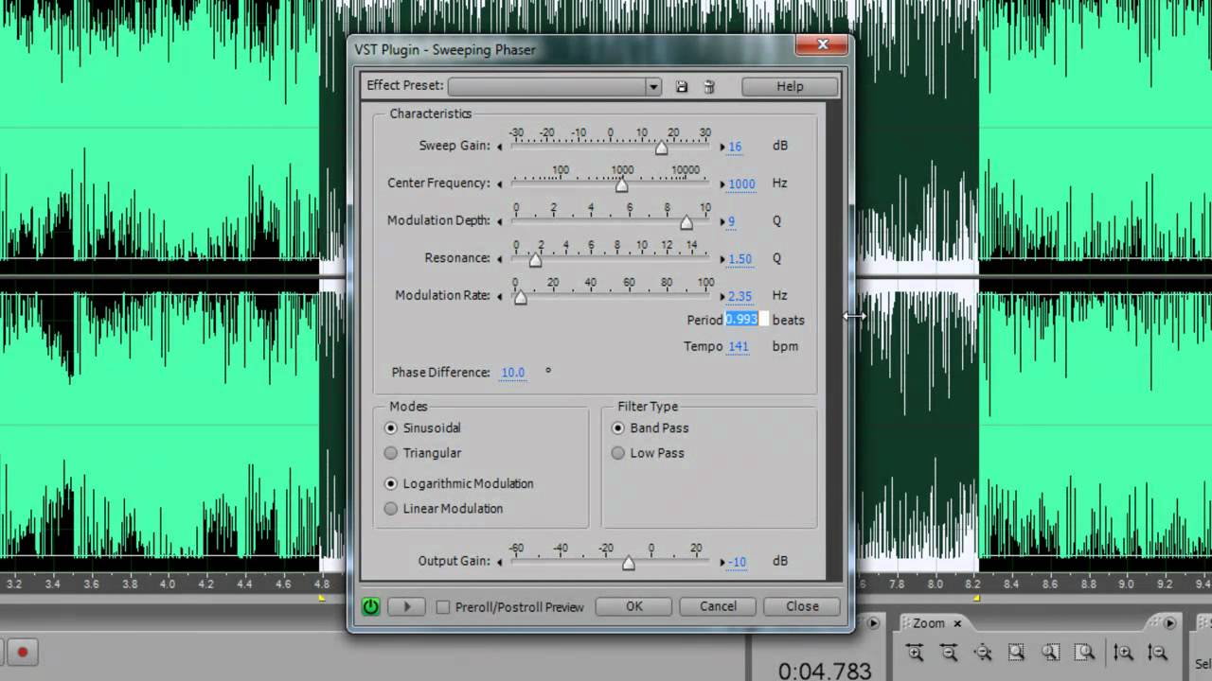The image size is (1212, 681).
Task: Click the Close button at dialog bottom
Action: click(x=802, y=606)
